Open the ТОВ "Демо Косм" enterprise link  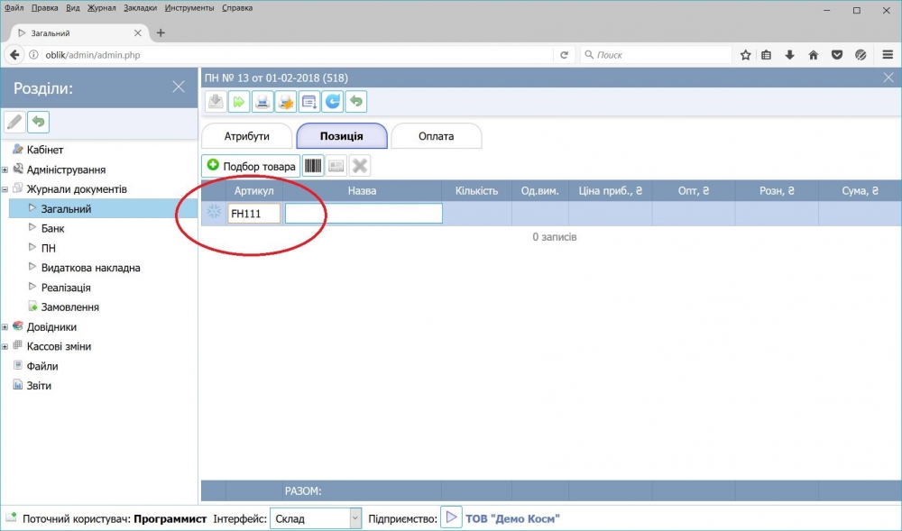point(512,519)
